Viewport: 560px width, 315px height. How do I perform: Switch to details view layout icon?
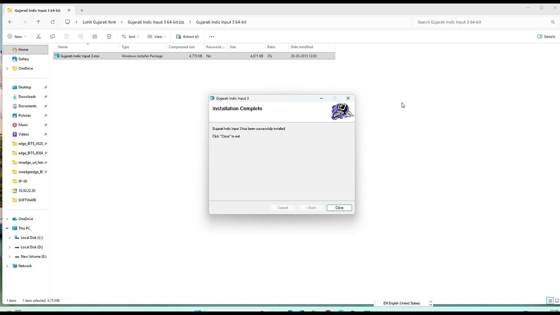550,301
